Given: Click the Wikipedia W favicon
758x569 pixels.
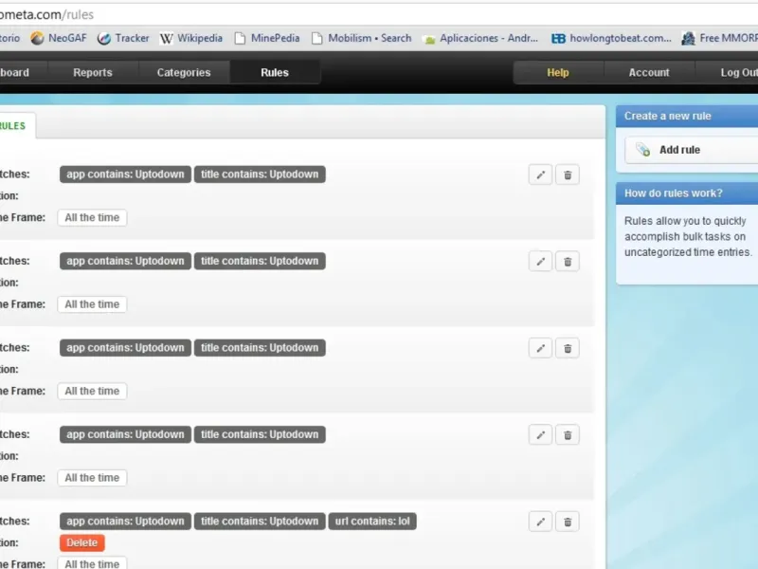Looking at the screenshot, I should click(167, 38).
